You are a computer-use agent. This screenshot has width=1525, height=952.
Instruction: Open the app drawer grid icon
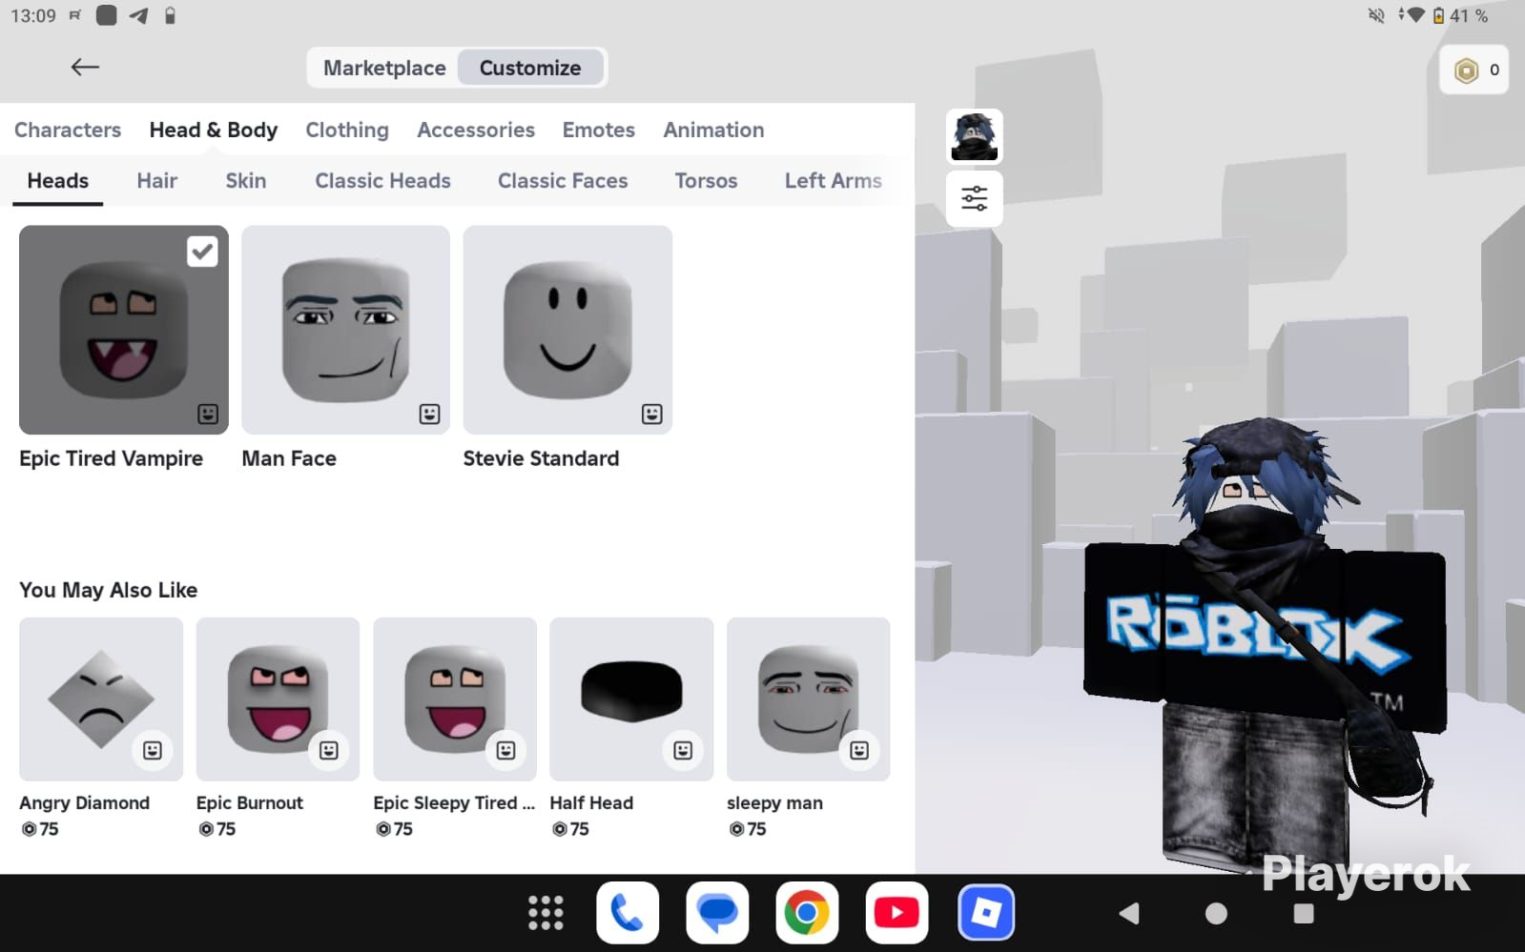(x=546, y=913)
